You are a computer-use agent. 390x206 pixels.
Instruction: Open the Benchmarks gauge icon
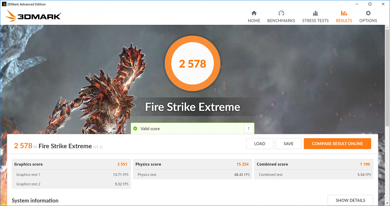(281, 13)
